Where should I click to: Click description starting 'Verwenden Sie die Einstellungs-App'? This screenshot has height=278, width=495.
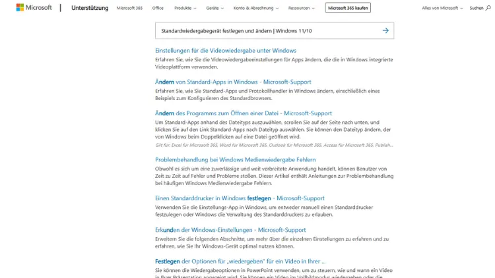(x=264, y=211)
